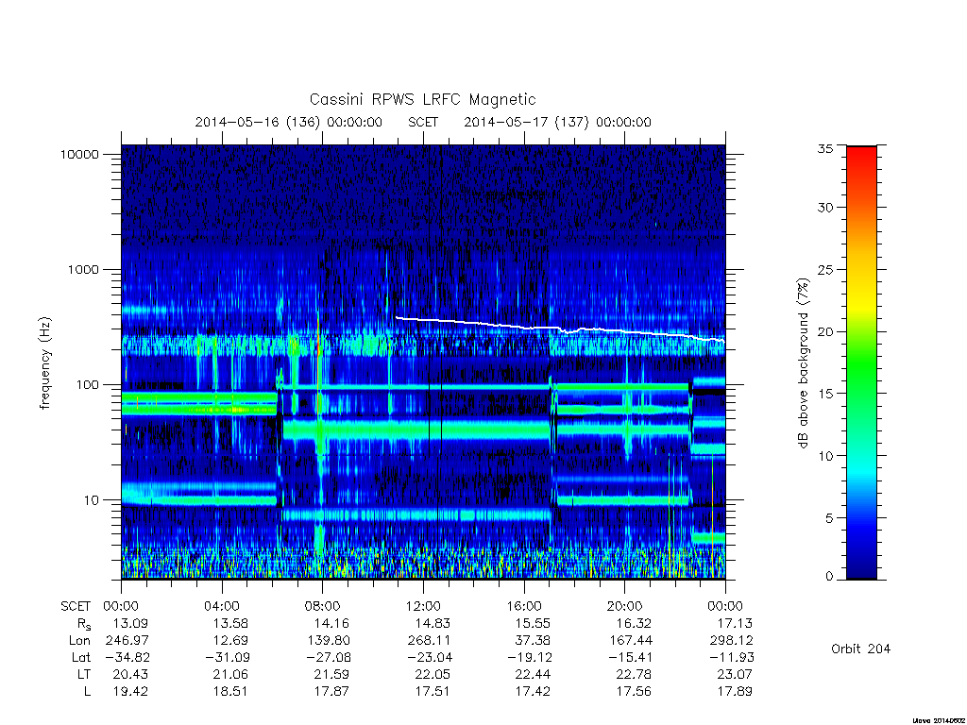Click the 'Lon' row label
The width and height of the screenshot is (967, 725).
coord(79,641)
